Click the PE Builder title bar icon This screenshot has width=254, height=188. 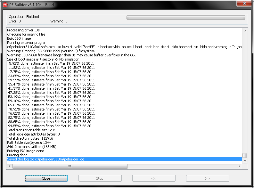5,5
